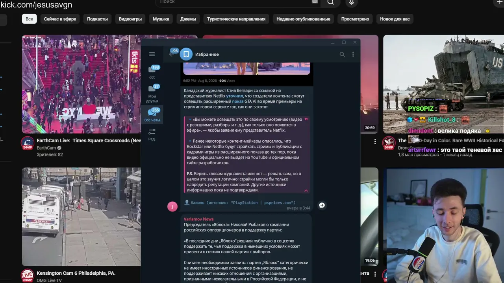Image resolution: width=504 pixels, height=283 pixels.
Task: Select the Подкасты filter chip
Action: [97, 19]
